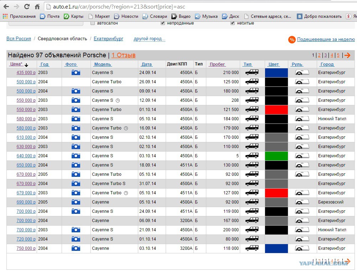Sort listings by Пробег column
This screenshot has height=274, width=357.
pyautogui.click(x=217, y=64)
